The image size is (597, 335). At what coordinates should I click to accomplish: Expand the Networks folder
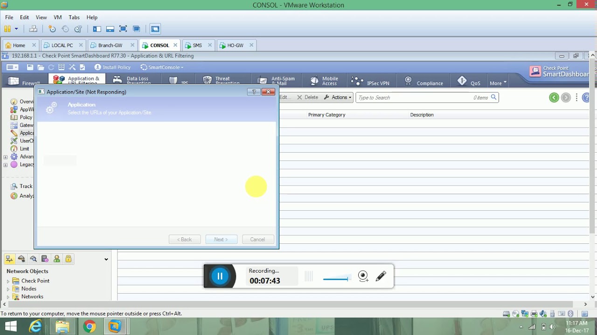[8, 297]
